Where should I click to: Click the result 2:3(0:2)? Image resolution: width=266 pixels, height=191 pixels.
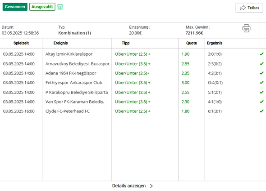[x=215, y=64]
